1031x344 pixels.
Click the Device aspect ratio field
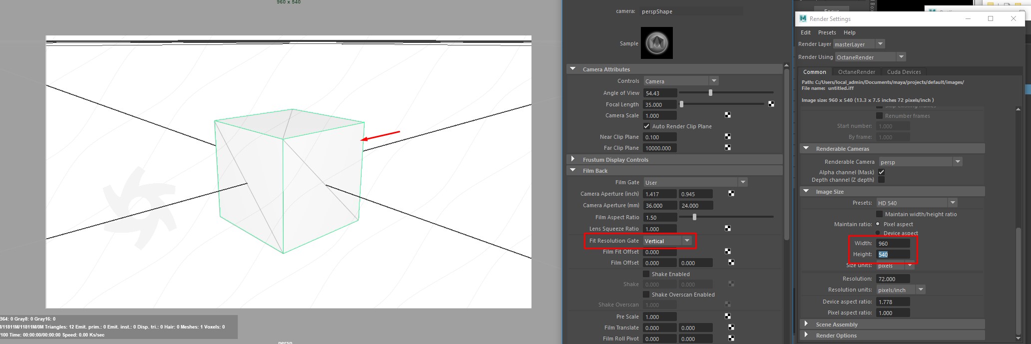pos(893,302)
